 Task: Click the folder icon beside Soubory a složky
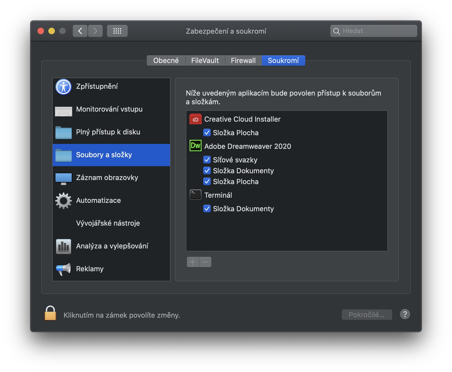click(x=64, y=155)
